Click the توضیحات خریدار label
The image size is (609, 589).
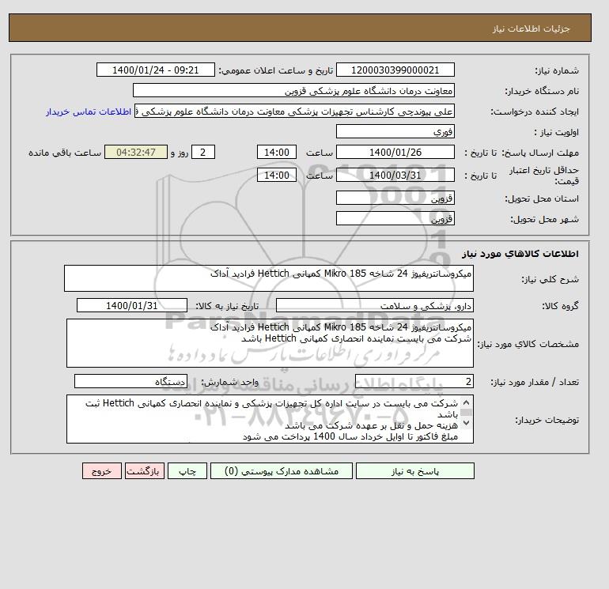pos(547,420)
